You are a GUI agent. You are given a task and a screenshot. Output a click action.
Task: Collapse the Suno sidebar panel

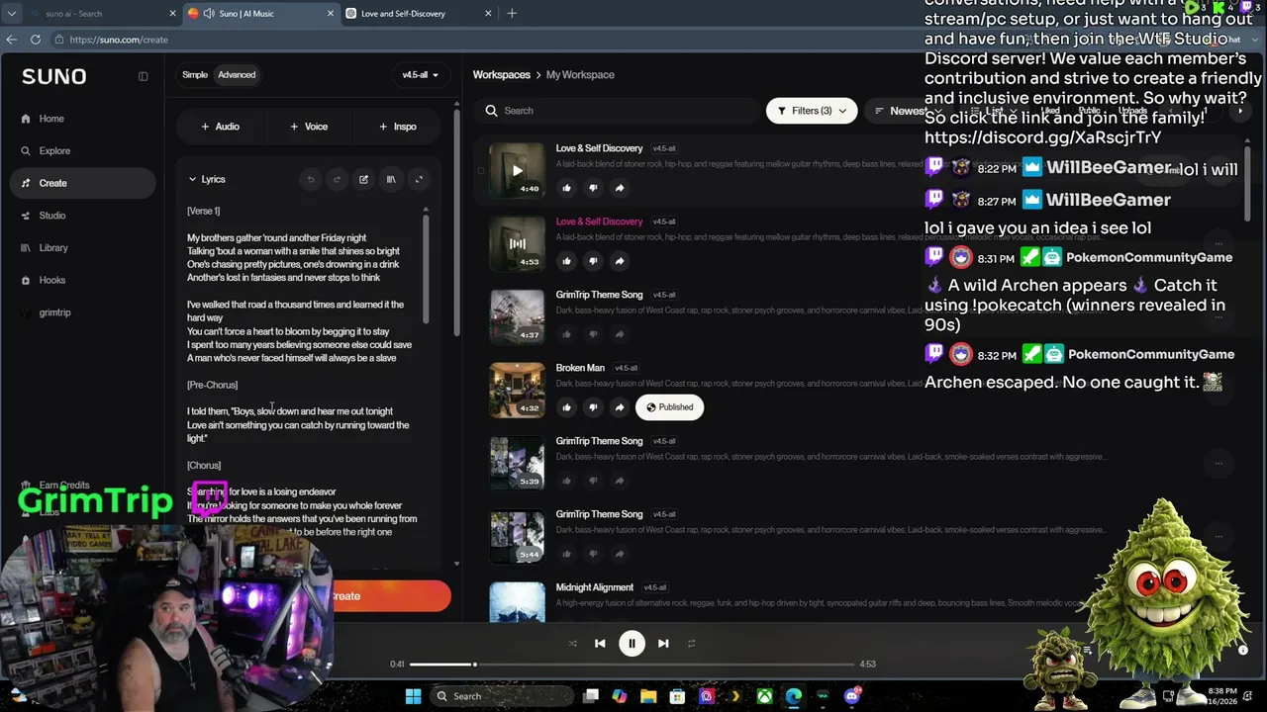click(143, 76)
